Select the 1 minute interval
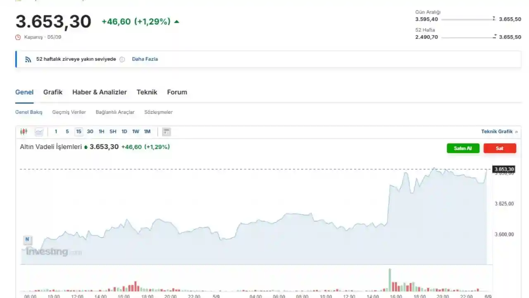Viewport: 529px width, 298px height. pyautogui.click(x=56, y=132)
